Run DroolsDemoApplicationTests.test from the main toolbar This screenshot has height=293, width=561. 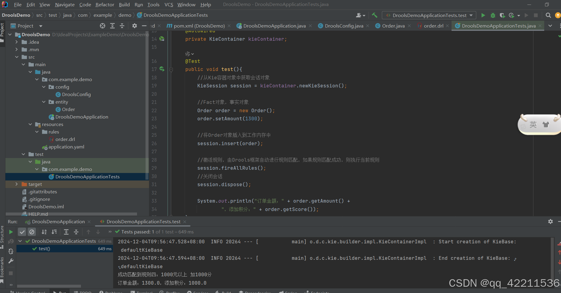tap(483, 15)
